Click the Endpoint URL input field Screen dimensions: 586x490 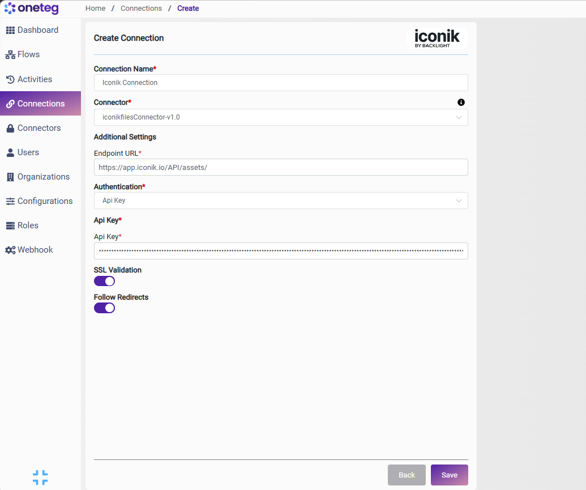[x=281, y=167]
